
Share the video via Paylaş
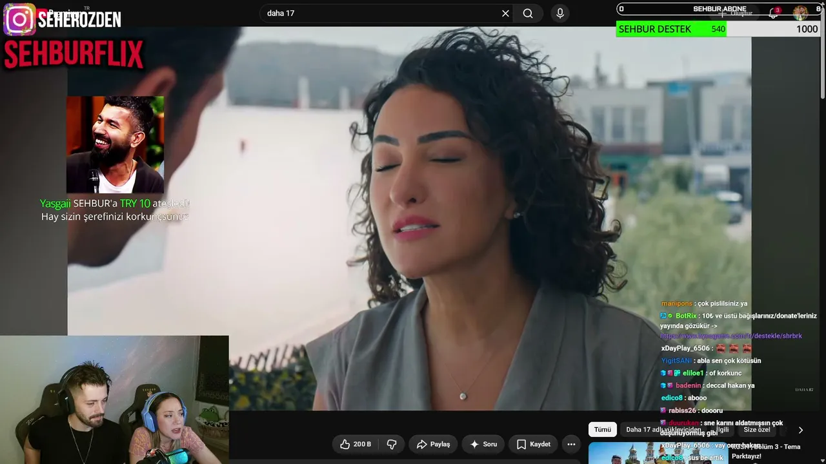(x=433, y=444)
